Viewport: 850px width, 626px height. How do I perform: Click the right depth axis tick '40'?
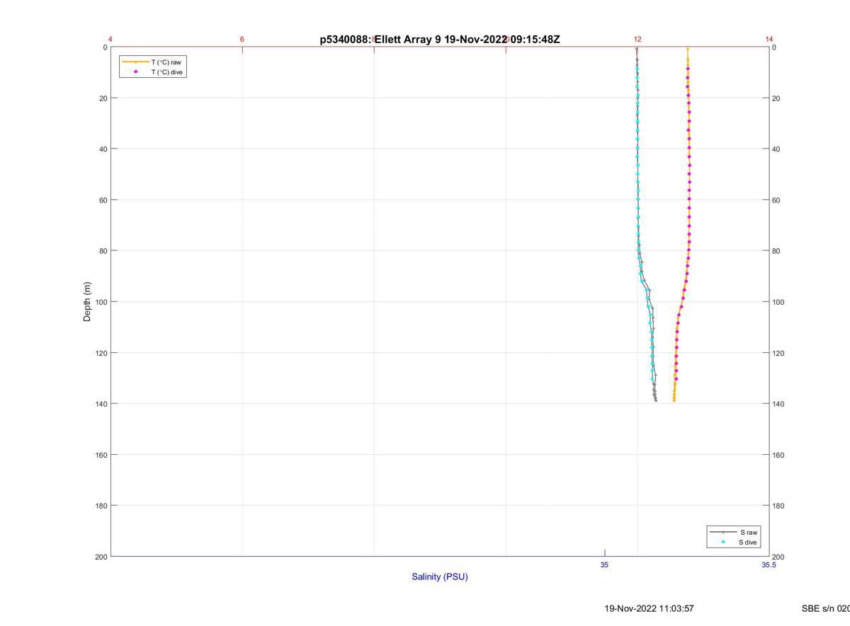point(776,149)
